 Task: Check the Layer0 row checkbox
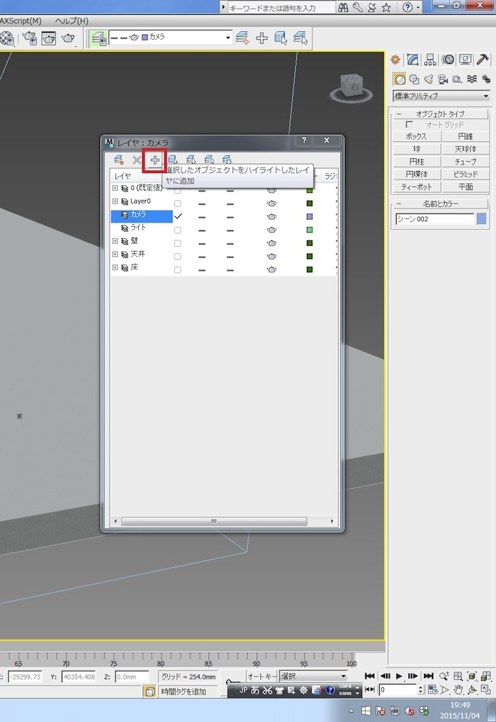(x=178, y=203)
